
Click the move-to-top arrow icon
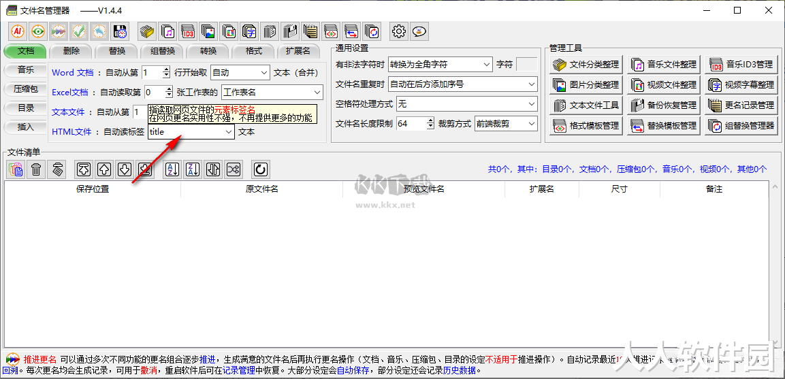pyautogui.click(x=84, y=169)
